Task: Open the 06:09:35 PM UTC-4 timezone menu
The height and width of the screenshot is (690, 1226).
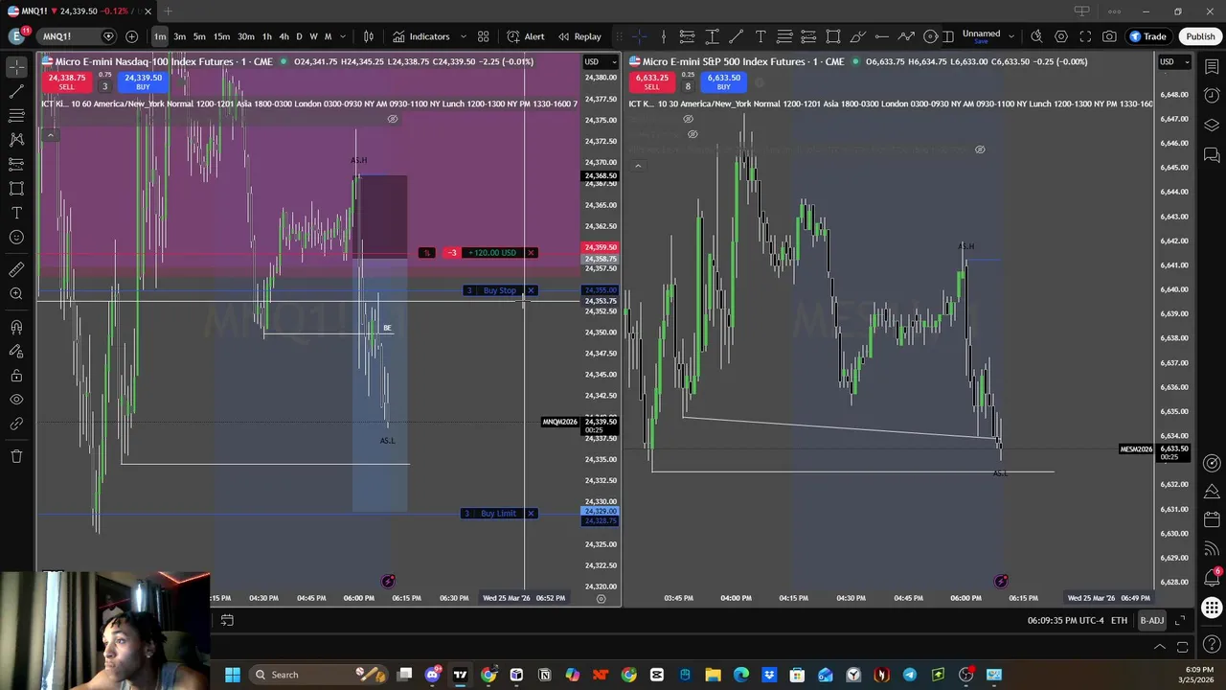Action: point(1065,621)
